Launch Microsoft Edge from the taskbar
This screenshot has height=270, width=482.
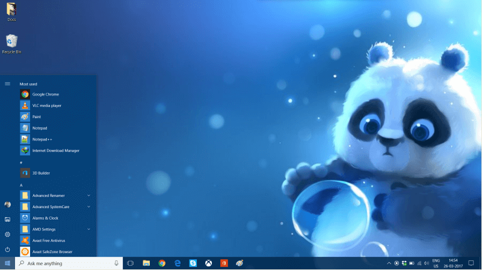tap(178, 263)
